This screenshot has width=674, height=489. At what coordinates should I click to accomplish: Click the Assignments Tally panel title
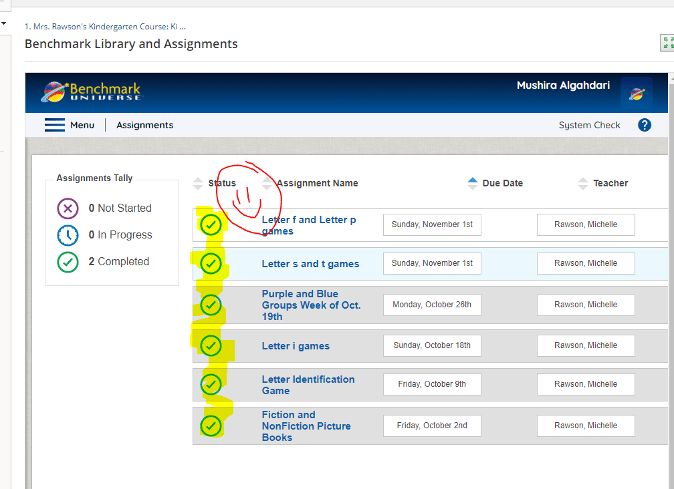click(x=94, y=178)
